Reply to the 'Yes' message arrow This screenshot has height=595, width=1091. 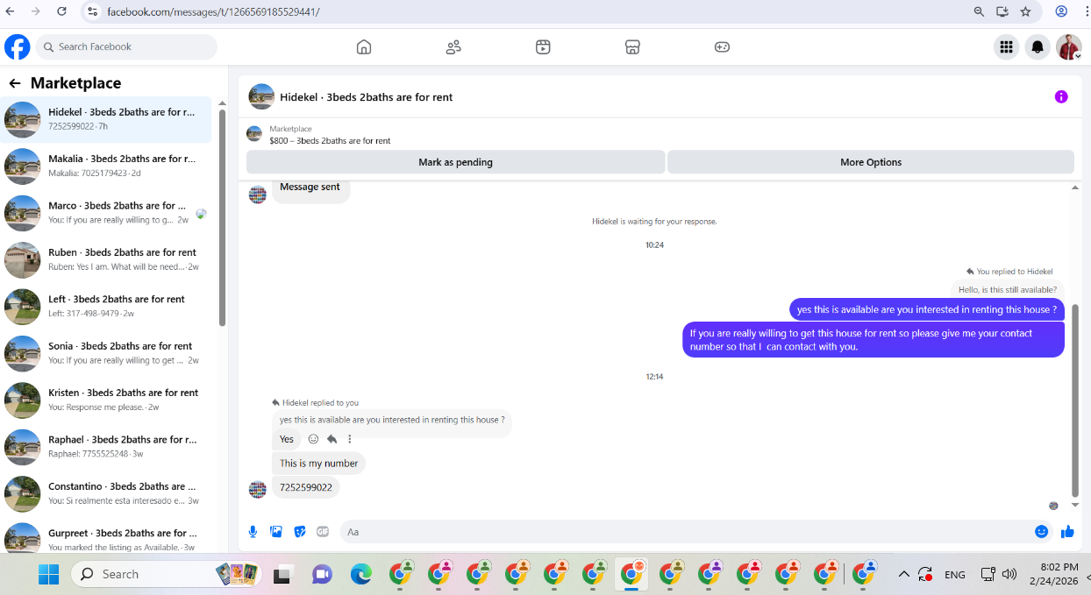(332, 439)
